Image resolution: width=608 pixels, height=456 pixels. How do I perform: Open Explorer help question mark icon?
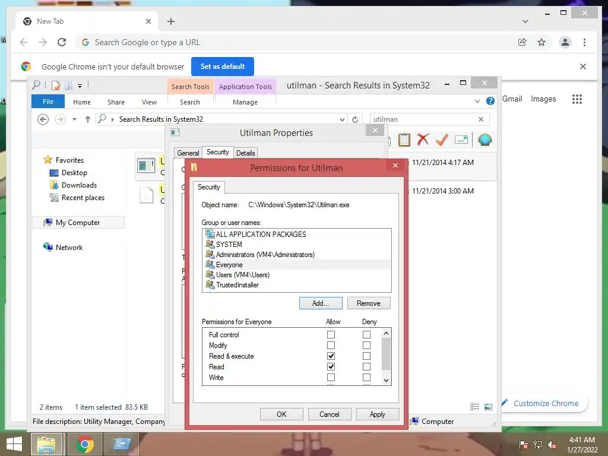point(490,101)
